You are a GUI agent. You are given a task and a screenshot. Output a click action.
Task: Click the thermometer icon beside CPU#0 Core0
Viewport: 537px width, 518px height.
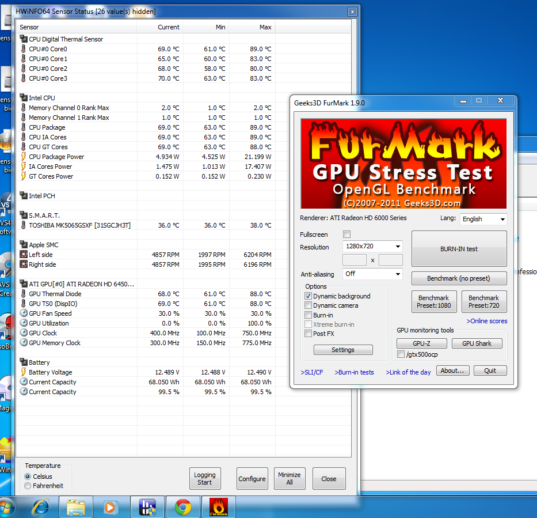pos(23,48)
